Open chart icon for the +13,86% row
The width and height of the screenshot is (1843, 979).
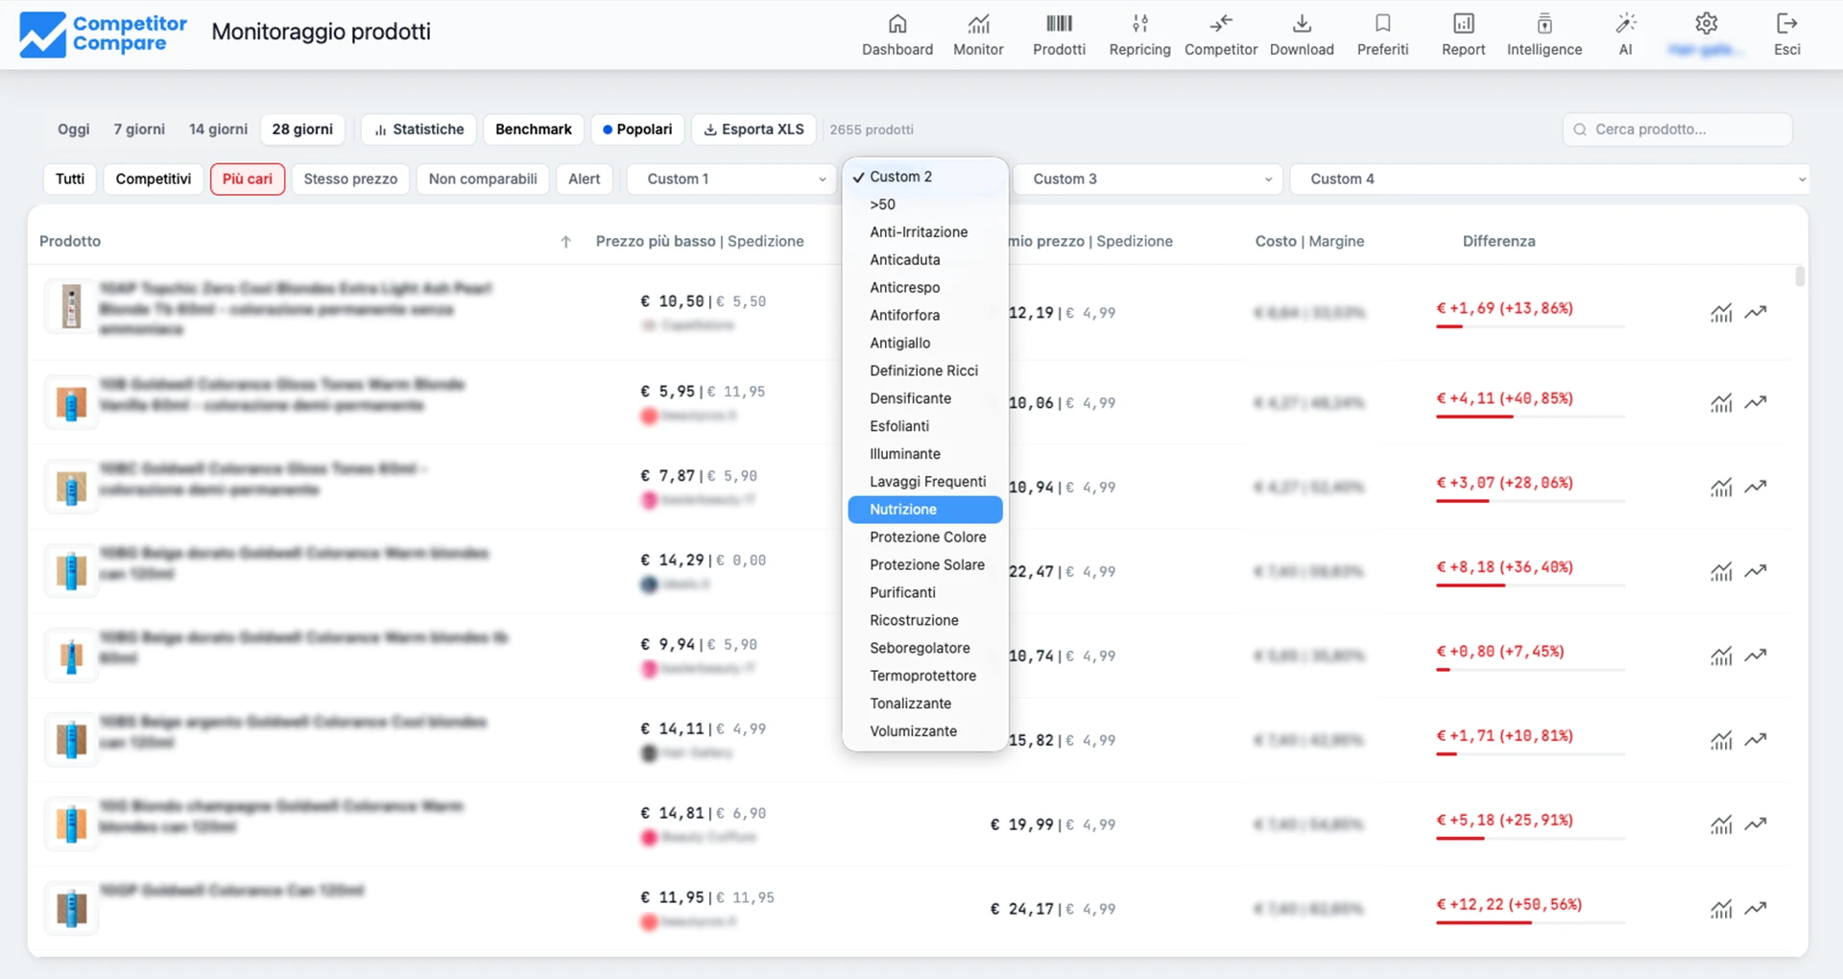(x=1721, y=313)
